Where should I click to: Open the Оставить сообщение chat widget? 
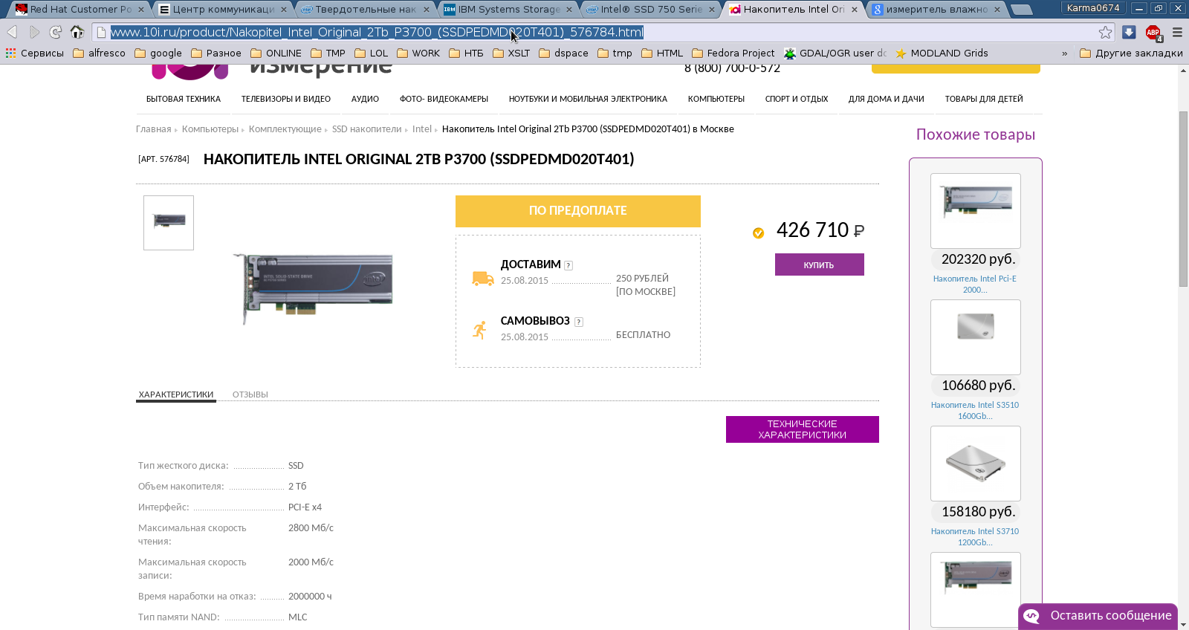tap(1098, 616)
